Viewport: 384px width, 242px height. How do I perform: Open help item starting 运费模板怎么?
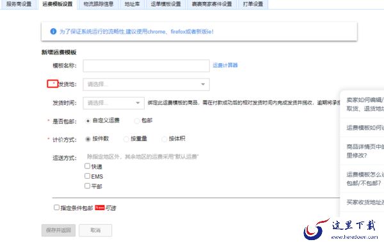coord(365,179)
